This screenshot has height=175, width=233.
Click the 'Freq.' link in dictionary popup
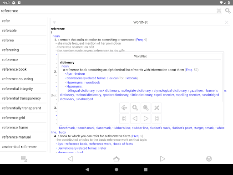(x=189, y=70)
